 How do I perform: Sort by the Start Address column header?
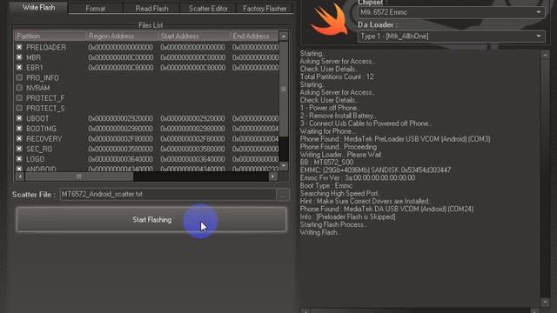point(194,37)
